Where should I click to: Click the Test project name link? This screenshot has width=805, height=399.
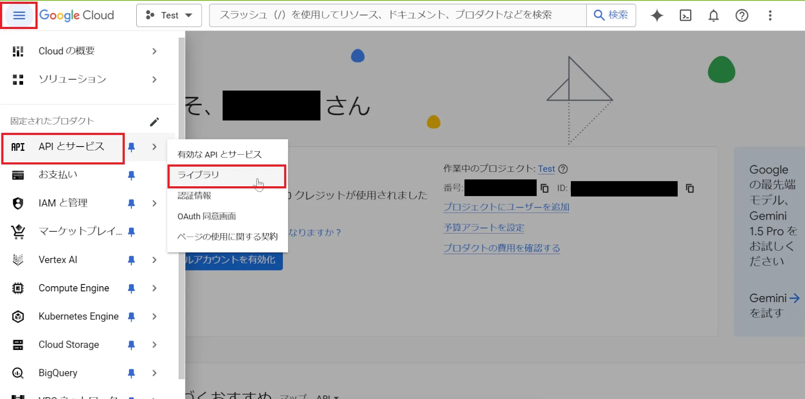point(546,169)
